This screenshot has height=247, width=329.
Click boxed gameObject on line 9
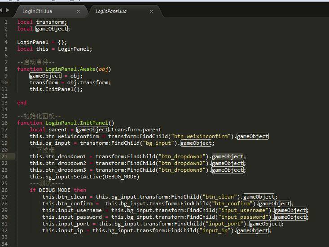pyautogui.click(x=45, y=76)
